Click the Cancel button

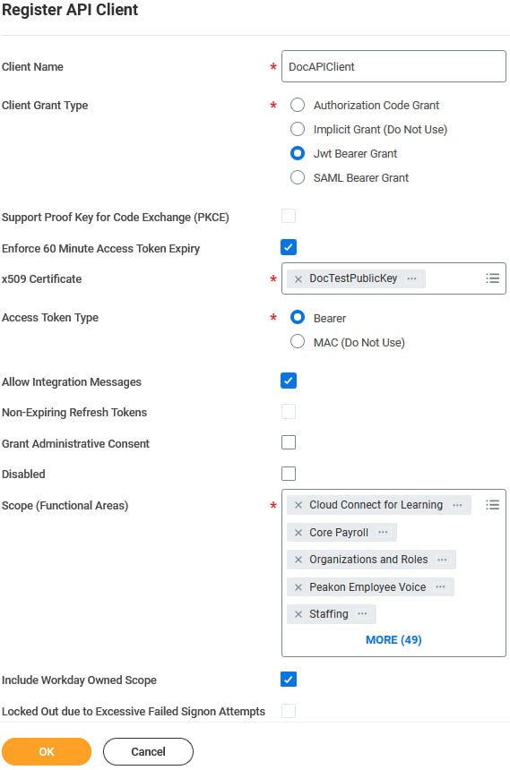pyautogui.click(x=148, y=751)
